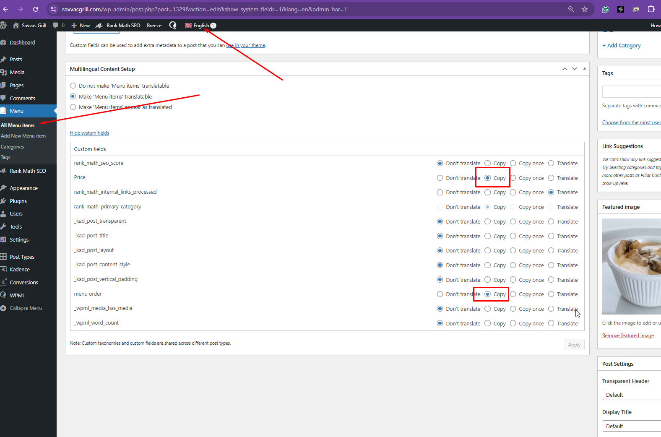The height and width of the screenshot is (437, 661).
Task: Open All Menu items submenu entry
Action: (x=18, y=125)
